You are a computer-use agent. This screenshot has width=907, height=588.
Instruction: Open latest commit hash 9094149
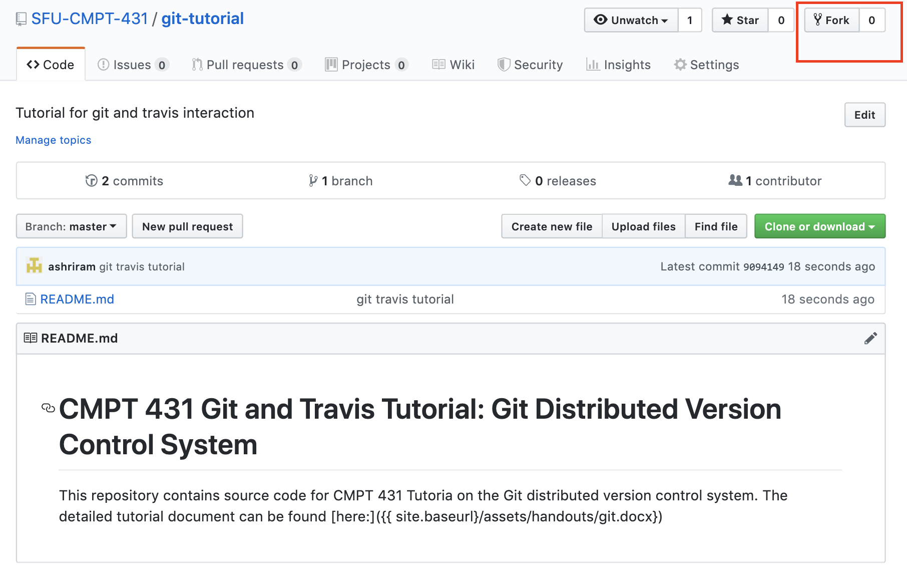click(x=763, y=267)
